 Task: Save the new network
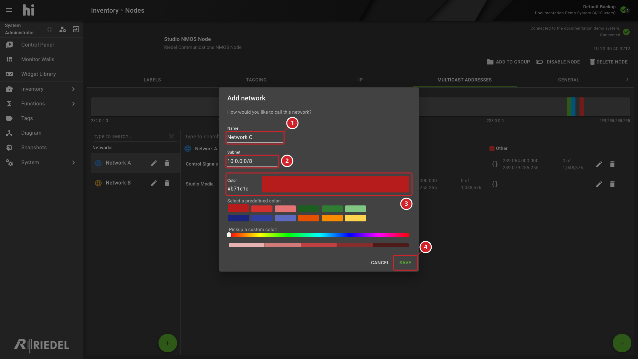pos(405,263)
